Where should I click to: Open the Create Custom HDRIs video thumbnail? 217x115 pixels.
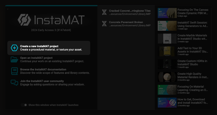(x=167, y=64)
